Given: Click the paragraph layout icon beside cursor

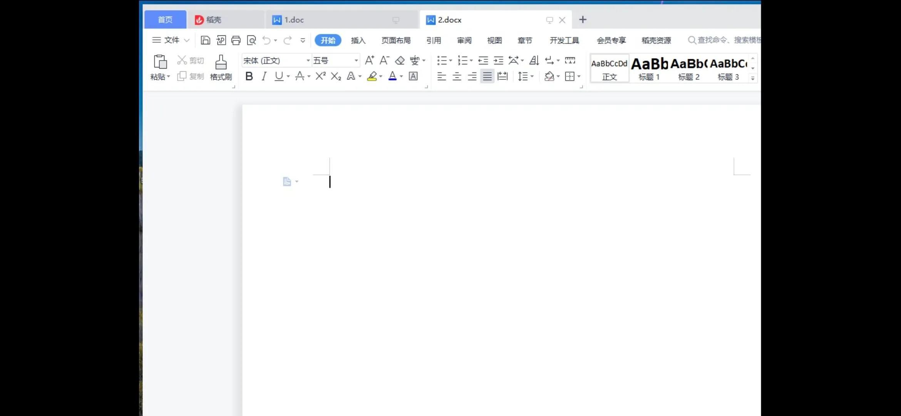Looking at the screenshot, I should 287,181.
